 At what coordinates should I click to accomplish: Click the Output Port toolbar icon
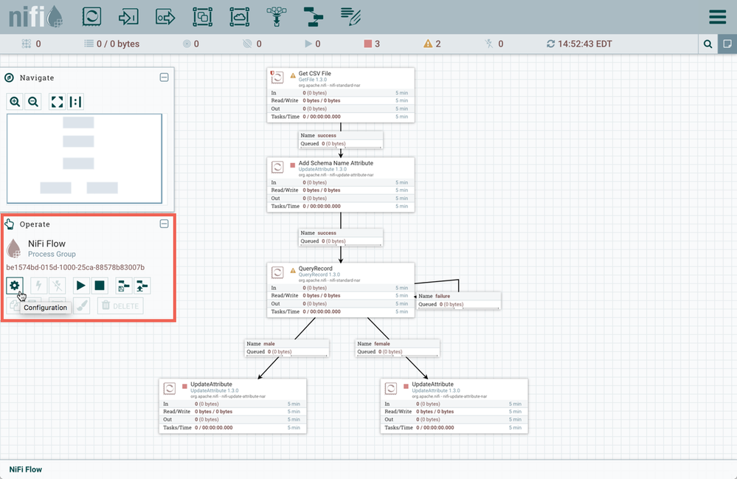(x=167, y=16)
